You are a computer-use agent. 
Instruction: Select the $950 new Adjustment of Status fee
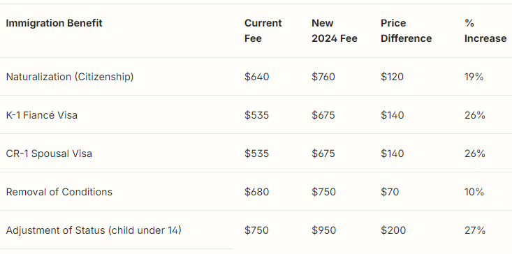tap(323, 230)
